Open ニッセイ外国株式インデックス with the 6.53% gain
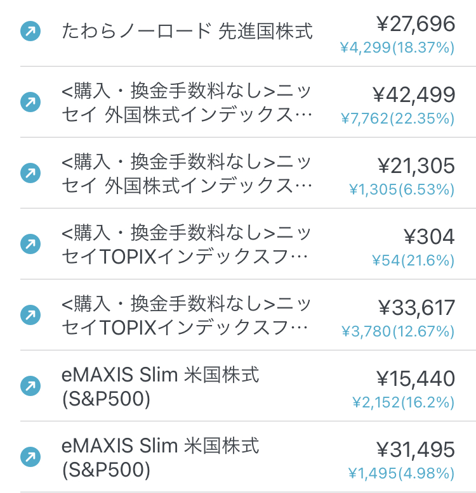The width and height of the screenshot is (476, 493). [x=187, y=173]
